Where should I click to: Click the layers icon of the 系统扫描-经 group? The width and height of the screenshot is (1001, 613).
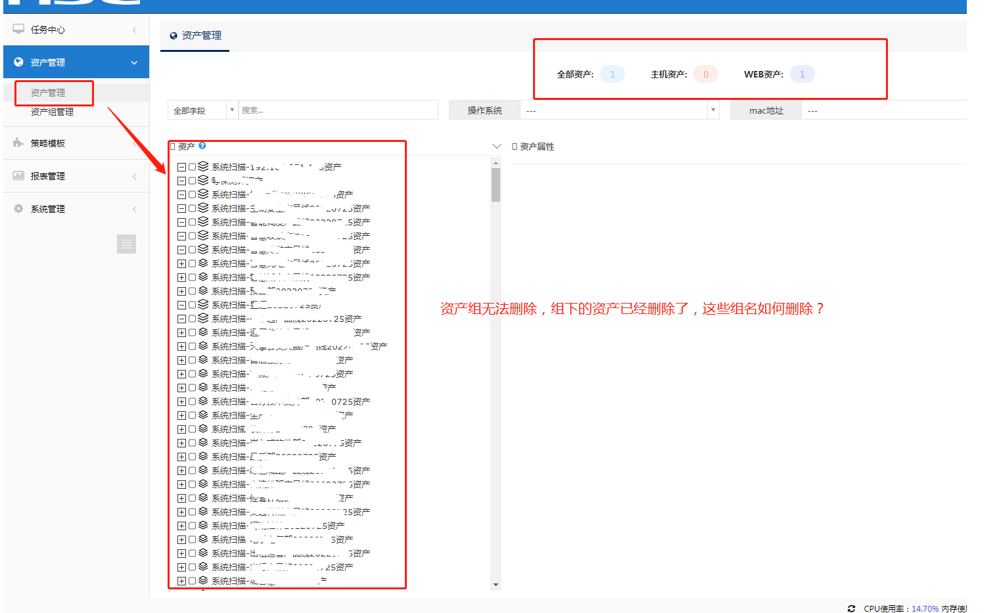pyautogui.click(x=203, y=497)
